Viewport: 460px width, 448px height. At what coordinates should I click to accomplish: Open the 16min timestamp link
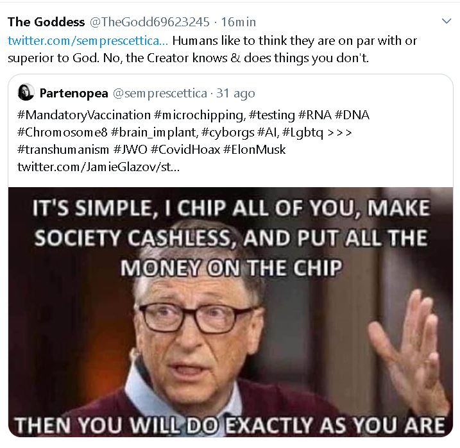click(x=238, y=22)
